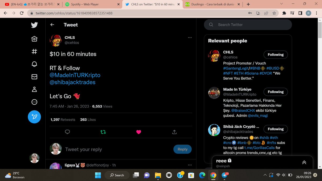Image resolution: width=322 pixels, height=181 pixels.
Task: Open File Explorer from taskbar
Action: 158,175
